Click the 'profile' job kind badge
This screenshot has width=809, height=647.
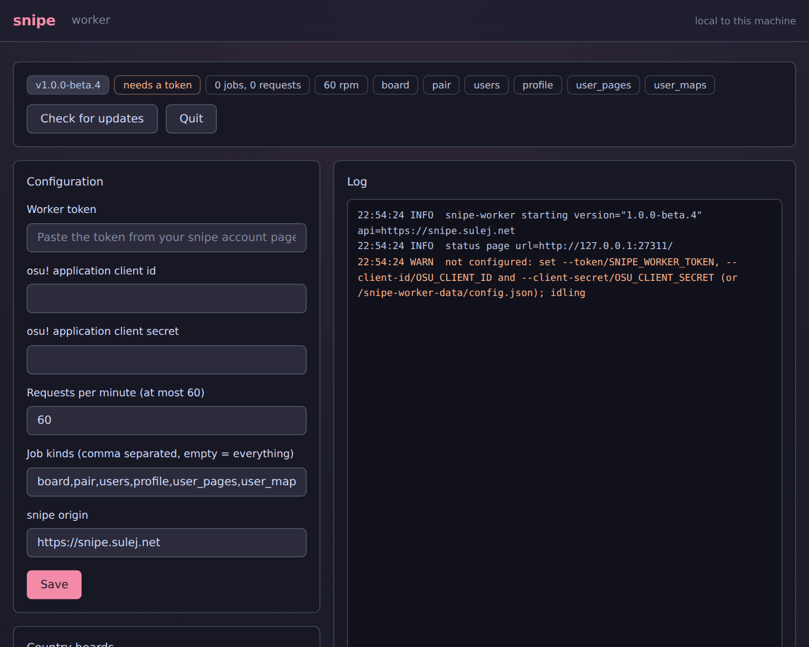pos(538,85)
